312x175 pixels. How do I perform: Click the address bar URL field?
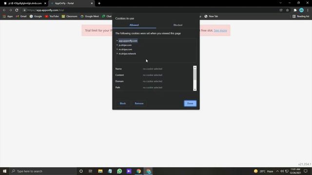coord(151,10)
